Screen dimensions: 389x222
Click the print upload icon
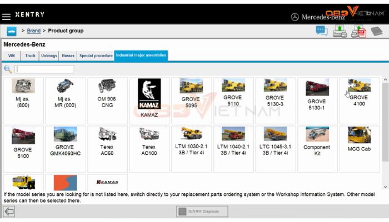tap(340, 32)
